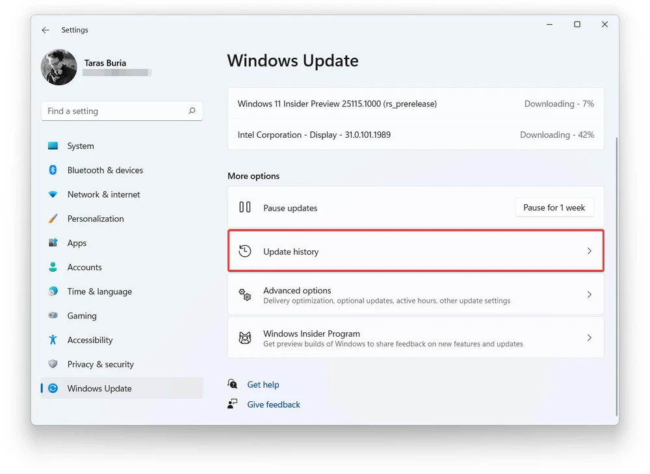Open Advanced options via its chevron
Viewport: 650px width, 474px height.
pos(590,295)
